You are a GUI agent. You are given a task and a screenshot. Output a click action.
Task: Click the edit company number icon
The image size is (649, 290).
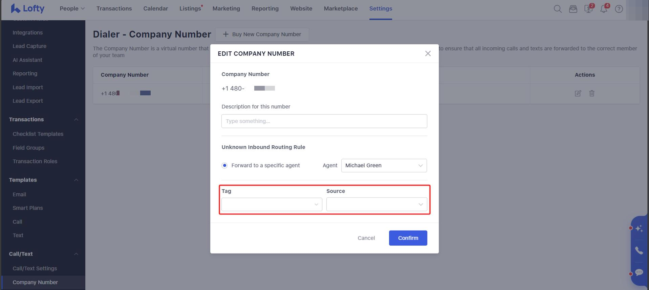coord(578,93)
